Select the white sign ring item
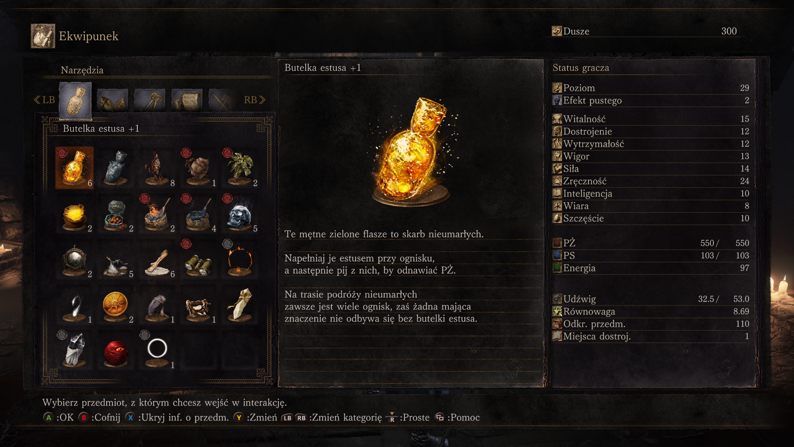This screenshot has width=794, height=447. 157,350
